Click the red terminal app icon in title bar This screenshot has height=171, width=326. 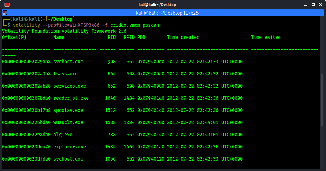7,5
